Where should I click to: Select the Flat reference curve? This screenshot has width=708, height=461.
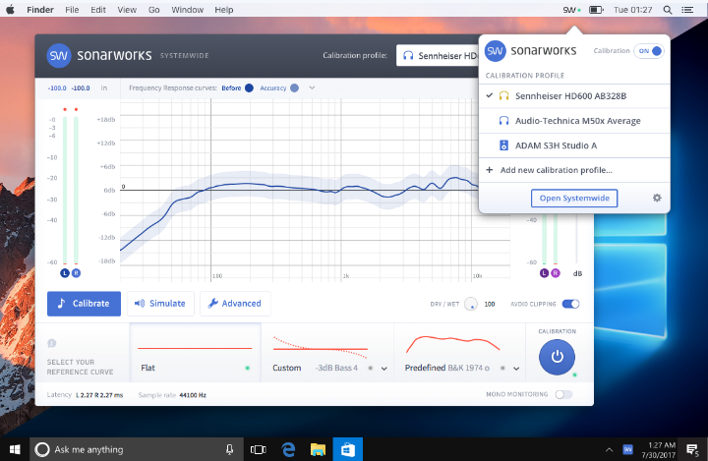coord(195,353)
